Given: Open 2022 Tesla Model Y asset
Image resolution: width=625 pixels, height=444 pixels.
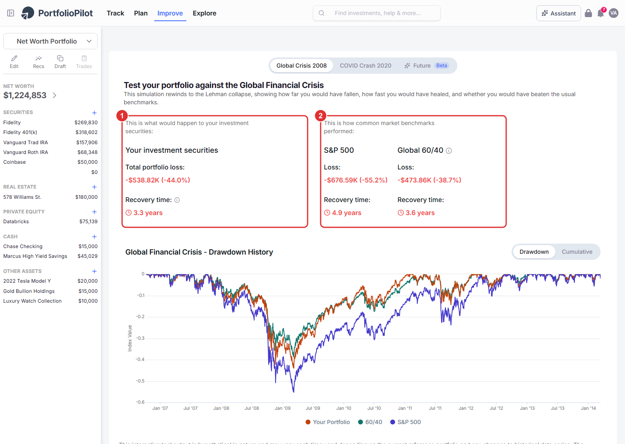Looking at the screenshot, I should point(50,281).
